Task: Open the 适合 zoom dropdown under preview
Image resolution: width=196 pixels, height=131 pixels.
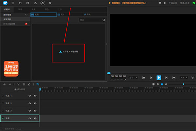Action: point(133,78)
